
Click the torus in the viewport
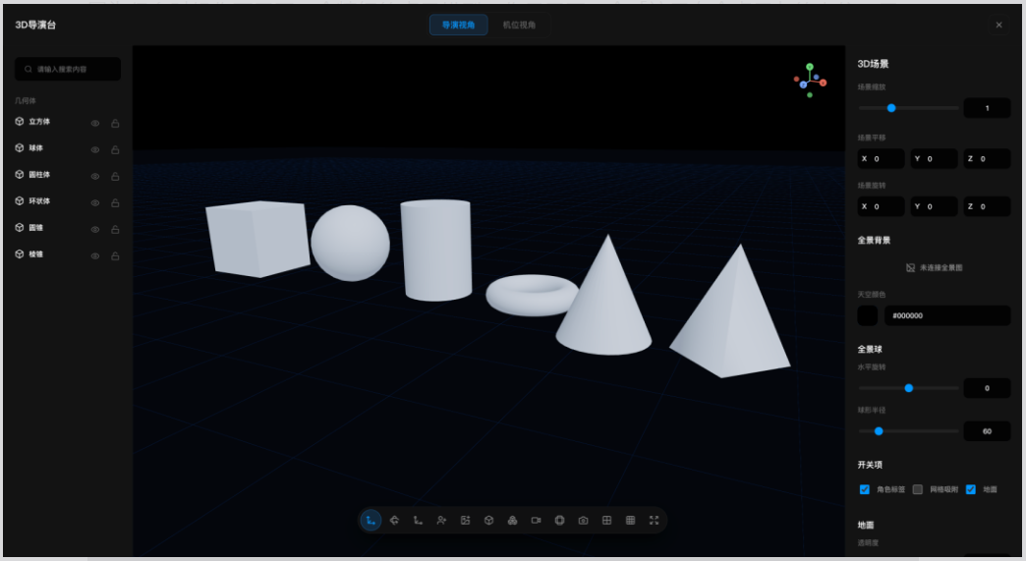tap(532, 295)
